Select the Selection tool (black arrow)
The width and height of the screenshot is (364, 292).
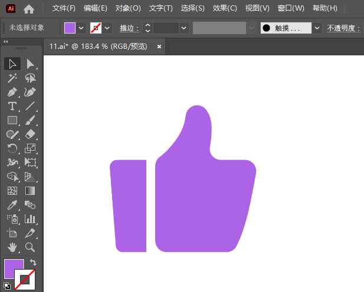click(12, 64)
